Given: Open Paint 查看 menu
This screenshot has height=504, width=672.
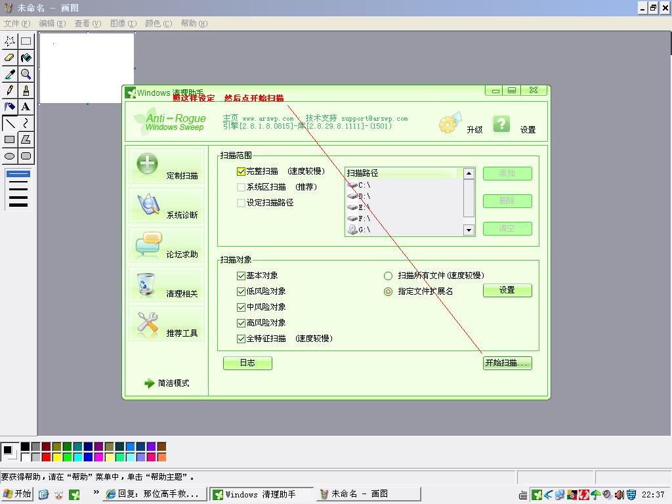Looking at the screenshot, I should click(x=88, y=24).
